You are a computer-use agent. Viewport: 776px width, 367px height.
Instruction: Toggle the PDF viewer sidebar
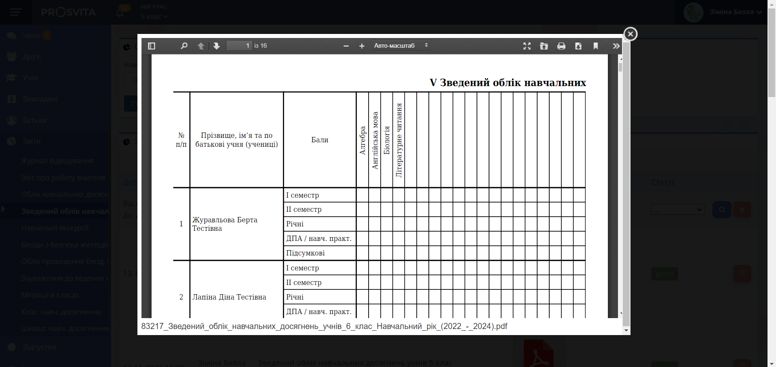click(x=152, y=46)
